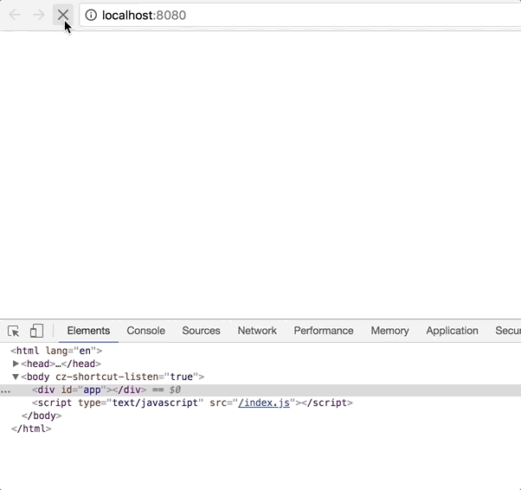Open the Sources tab
521x490 pixels.
pyautogui.click(x=201, y=331)
